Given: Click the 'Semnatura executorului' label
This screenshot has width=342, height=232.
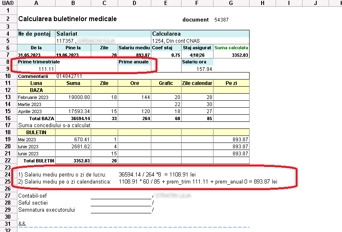Looking at the screenshot, I should pos(47,210).
